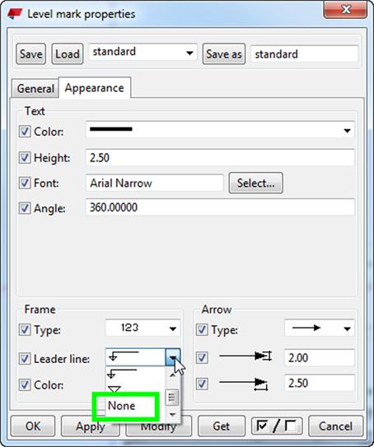Viewport: 374px width, 447px height.
Task: Click the Save button
Action: pos(30,54)
